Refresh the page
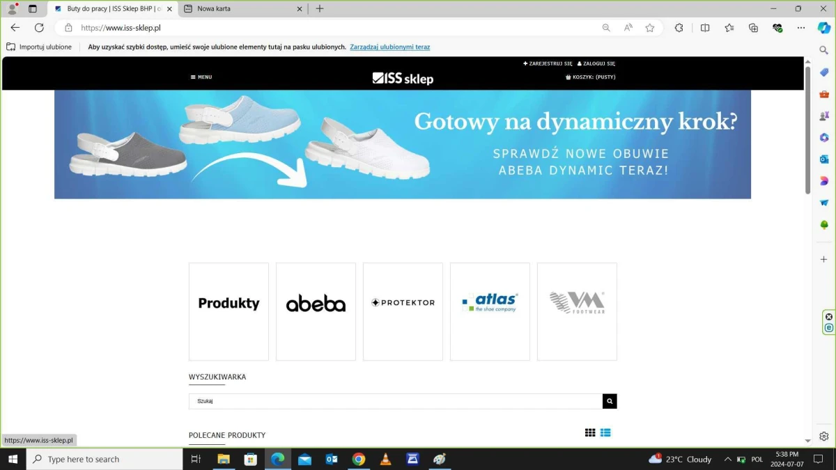Viewport: 836px width, 470px height. tap(39, 28)
